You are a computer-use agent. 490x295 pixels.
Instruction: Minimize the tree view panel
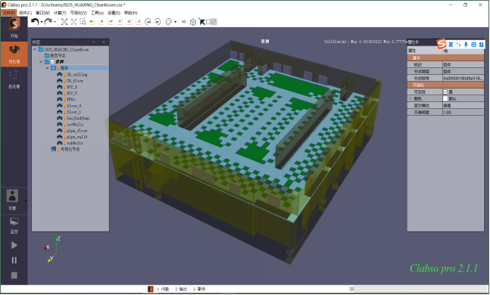(94, 42)
